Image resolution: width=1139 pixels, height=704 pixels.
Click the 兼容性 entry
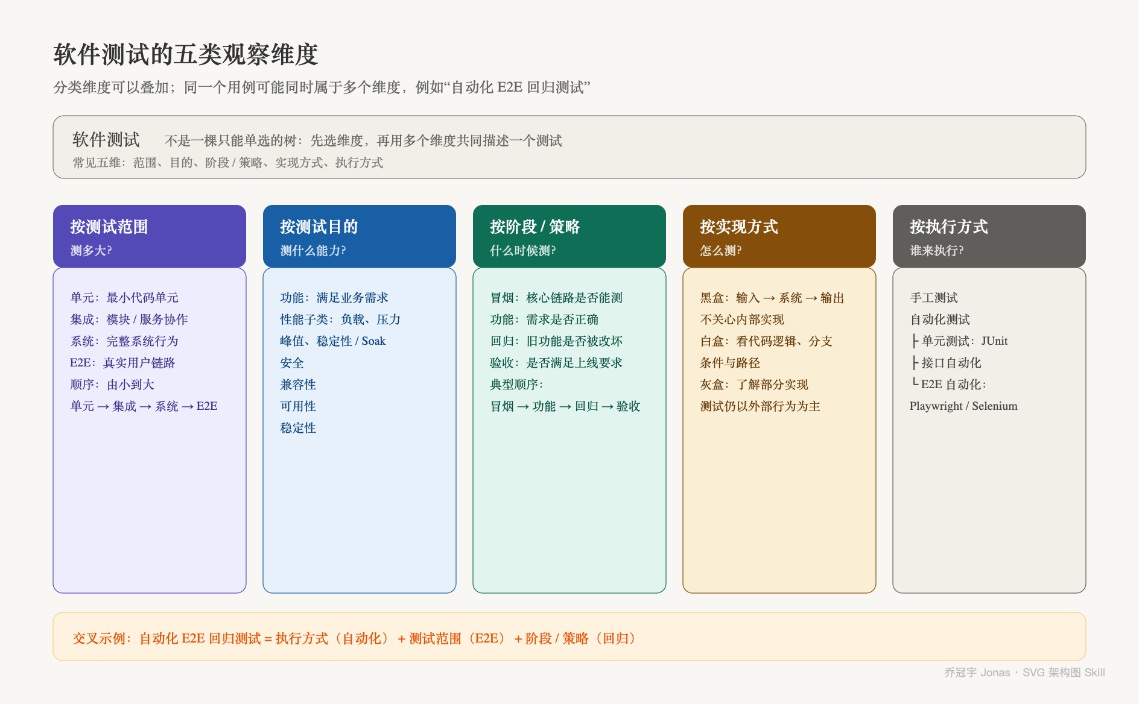(x=298, y=385)
